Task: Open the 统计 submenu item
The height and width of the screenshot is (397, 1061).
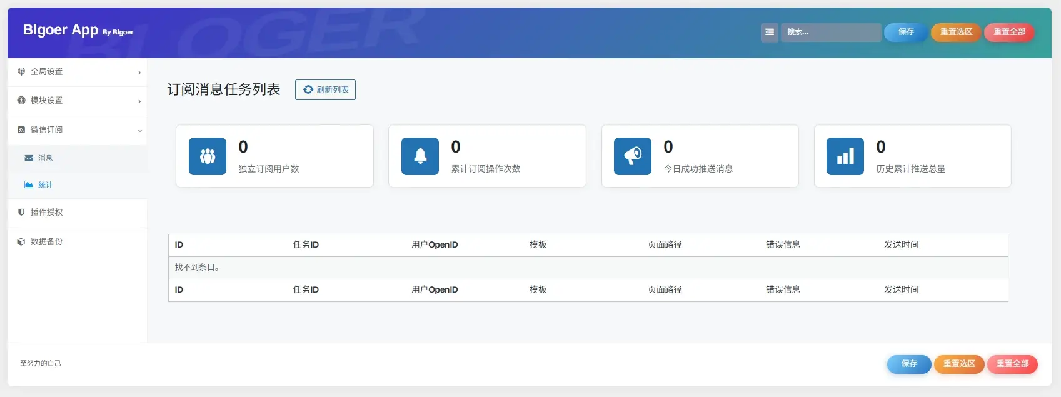Action: 78,185
